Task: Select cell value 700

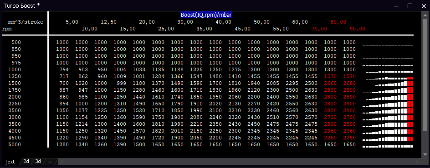Action: [64, 83]
